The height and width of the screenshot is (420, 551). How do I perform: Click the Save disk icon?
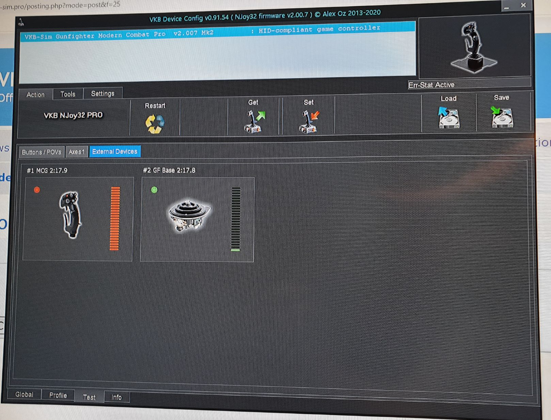[x=501, y=117]
